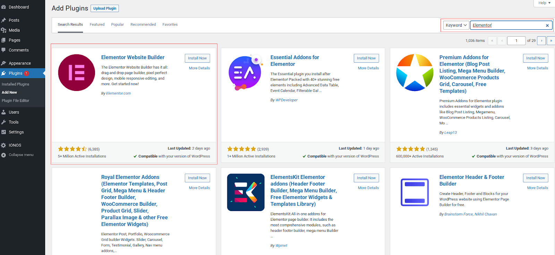Switch to the Featured tab
This screenshot has height=255, width=555.
point(97,25)
